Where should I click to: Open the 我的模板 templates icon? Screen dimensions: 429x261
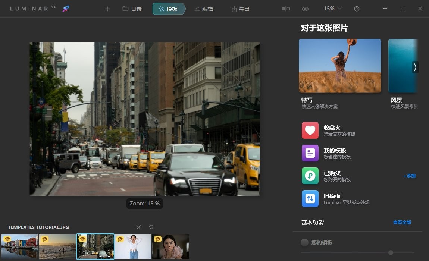click(310, 153)
